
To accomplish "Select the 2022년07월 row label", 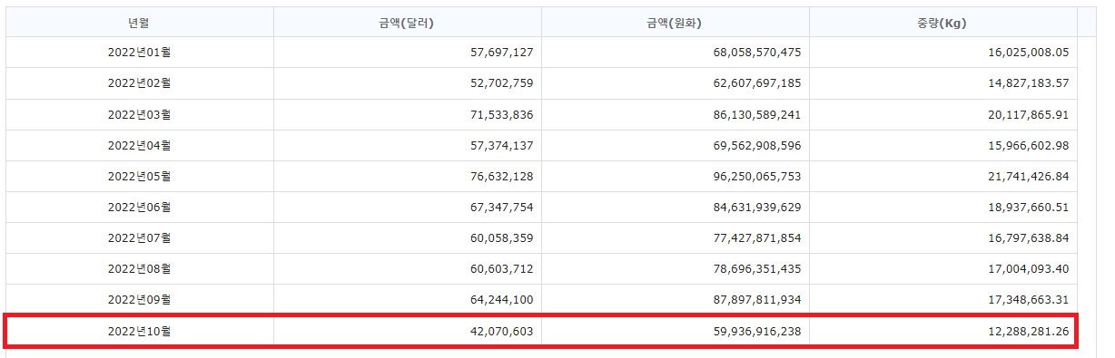I will 139,237.
